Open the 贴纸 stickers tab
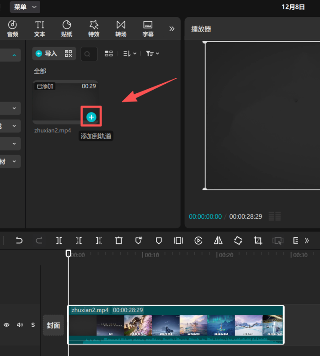Image resolution: width=320 pixels, height=356 pixels. (67, 29)
